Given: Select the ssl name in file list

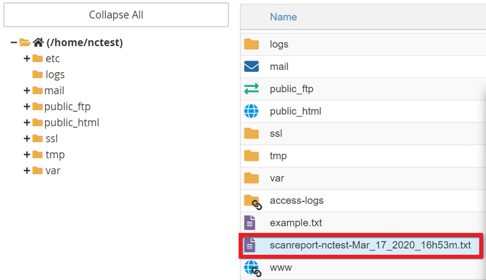Looking at the screenshot, I should [x=276, y=133].
